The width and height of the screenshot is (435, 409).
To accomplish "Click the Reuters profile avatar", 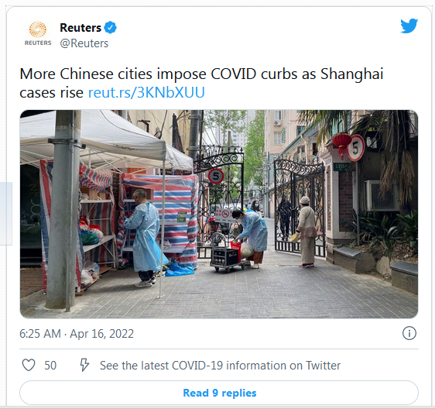I will point(38,34).
